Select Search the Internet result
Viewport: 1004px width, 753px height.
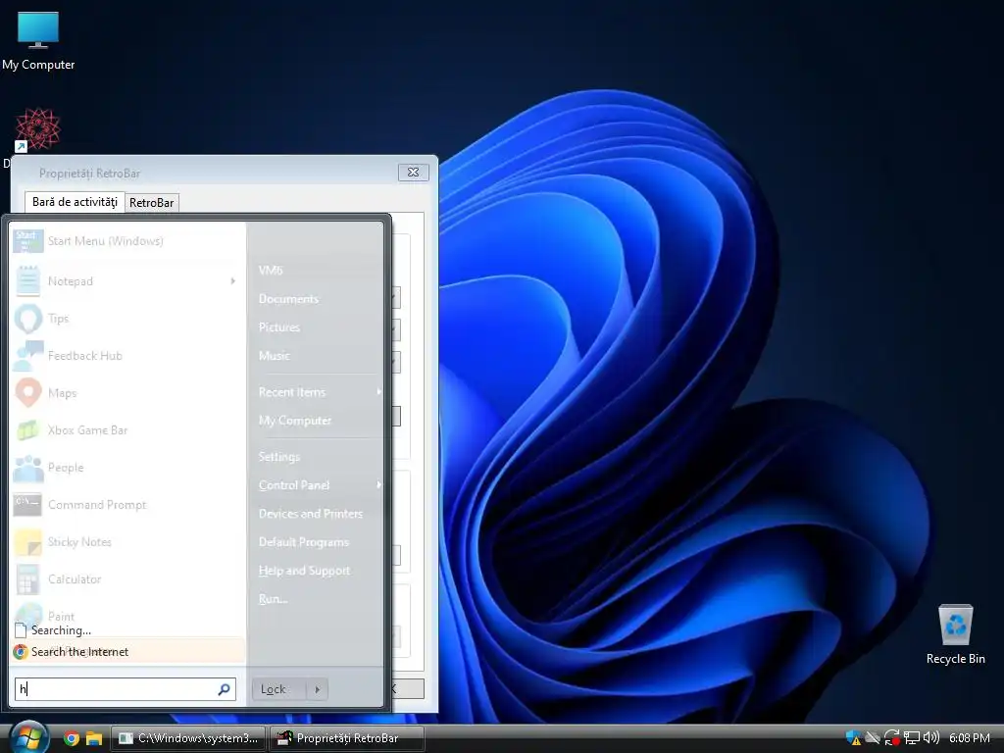(128, 652)
